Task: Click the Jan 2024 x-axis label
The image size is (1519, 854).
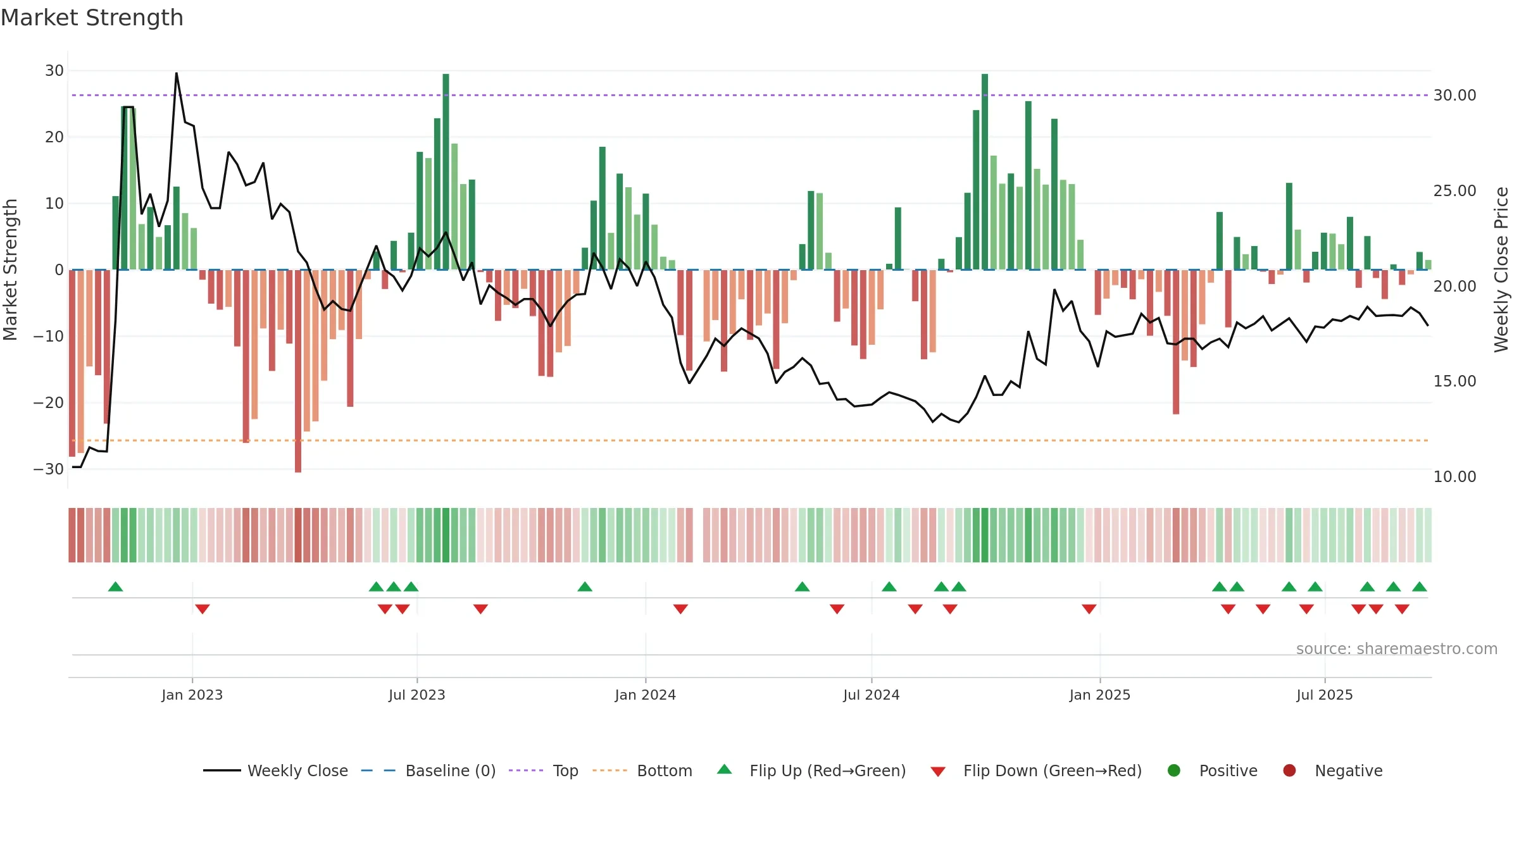Action: coord(646,695)
